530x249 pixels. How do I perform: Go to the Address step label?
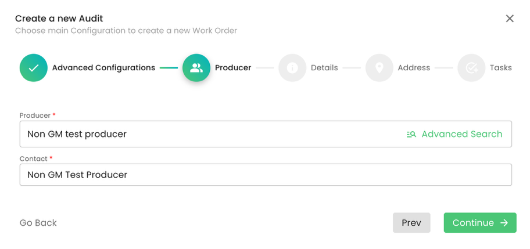[414, 68]
